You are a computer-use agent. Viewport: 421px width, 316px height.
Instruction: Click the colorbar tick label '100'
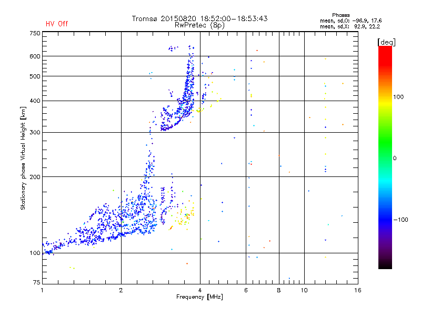tap(398, 97)
